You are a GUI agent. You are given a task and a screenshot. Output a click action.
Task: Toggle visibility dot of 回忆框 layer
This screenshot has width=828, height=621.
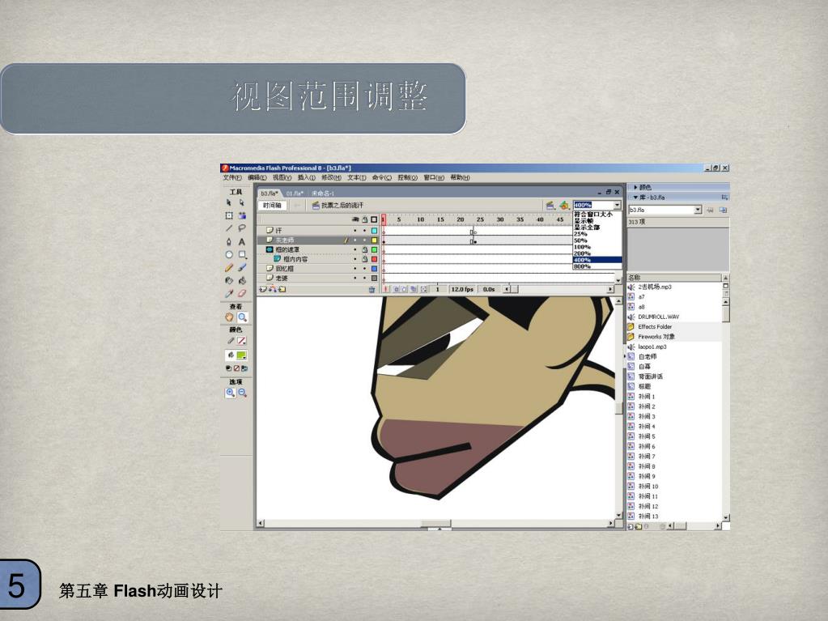(355, 269)
